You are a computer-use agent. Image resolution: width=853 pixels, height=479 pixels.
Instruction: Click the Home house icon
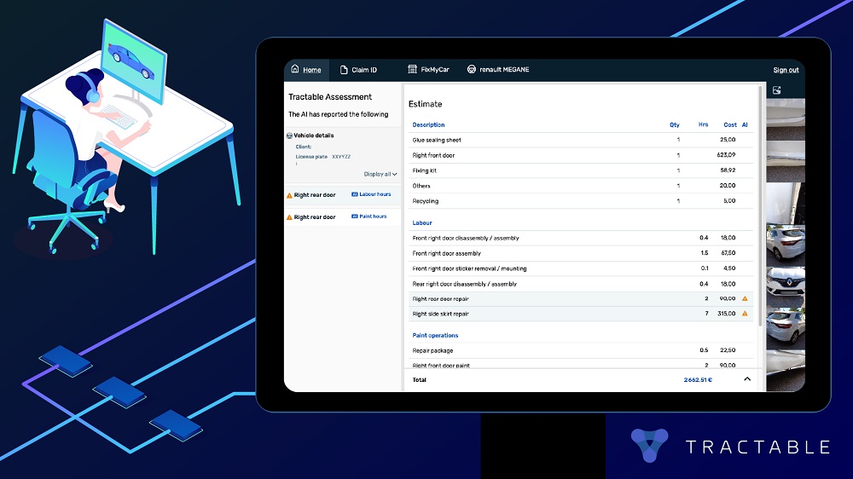point(295,70)
